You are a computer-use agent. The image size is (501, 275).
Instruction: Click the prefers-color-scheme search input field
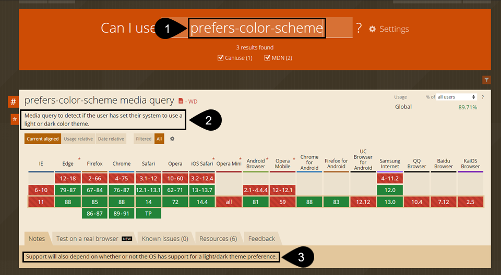(257, 28)
